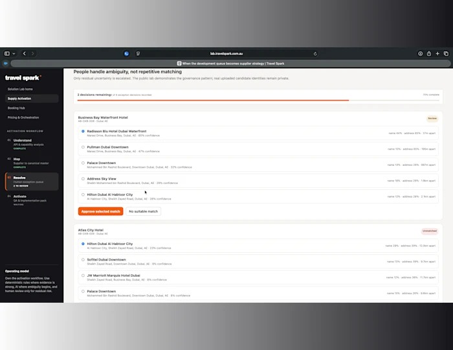This screenshot has width=453, height=350.
Task: Click the lab.travelspark.com.au address field
Action: [226, 54]
